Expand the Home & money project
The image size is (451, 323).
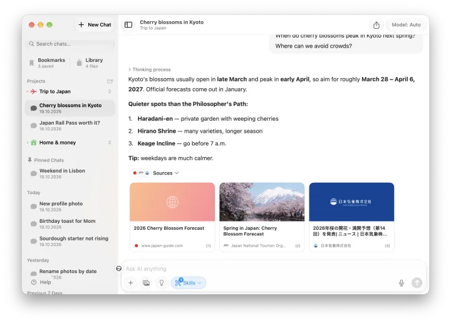coord(28,143)
